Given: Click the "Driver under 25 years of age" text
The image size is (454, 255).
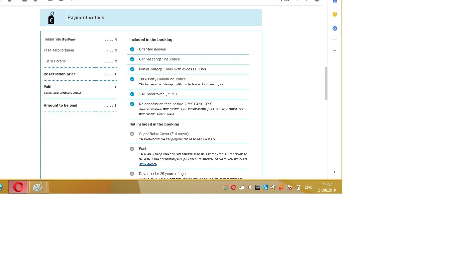Looking at the screenshot, I should point(162,174).
